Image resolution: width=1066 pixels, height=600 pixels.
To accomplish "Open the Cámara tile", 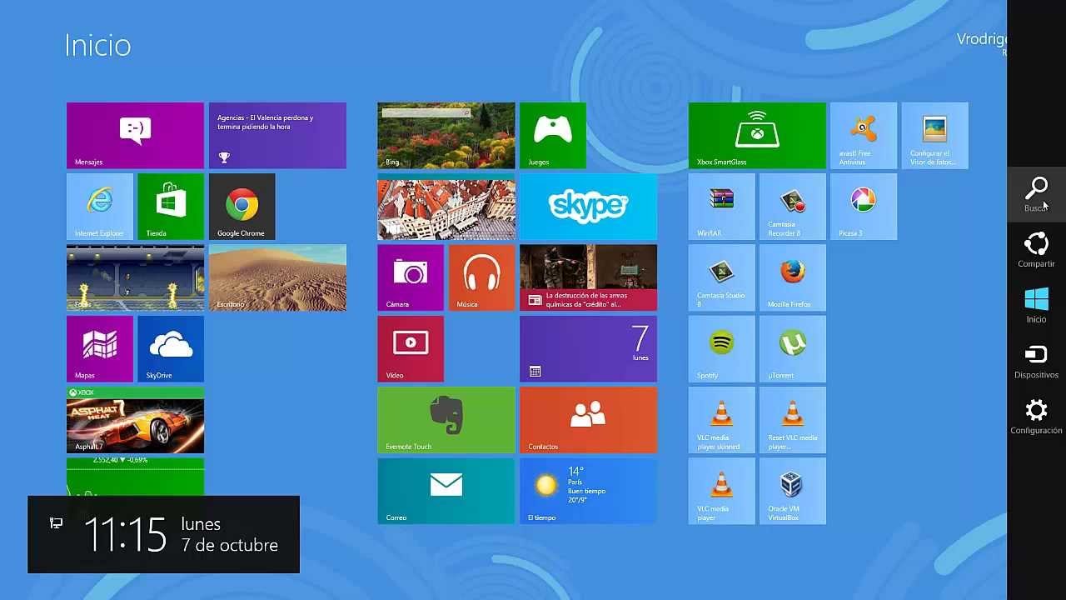I will 411,277.
